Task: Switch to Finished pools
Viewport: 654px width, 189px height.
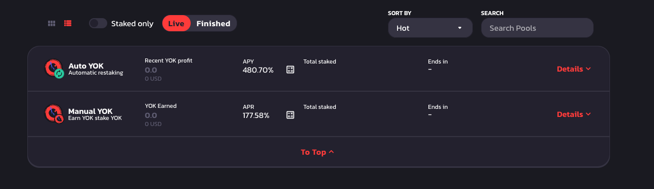Action: [x=213, y=24]
